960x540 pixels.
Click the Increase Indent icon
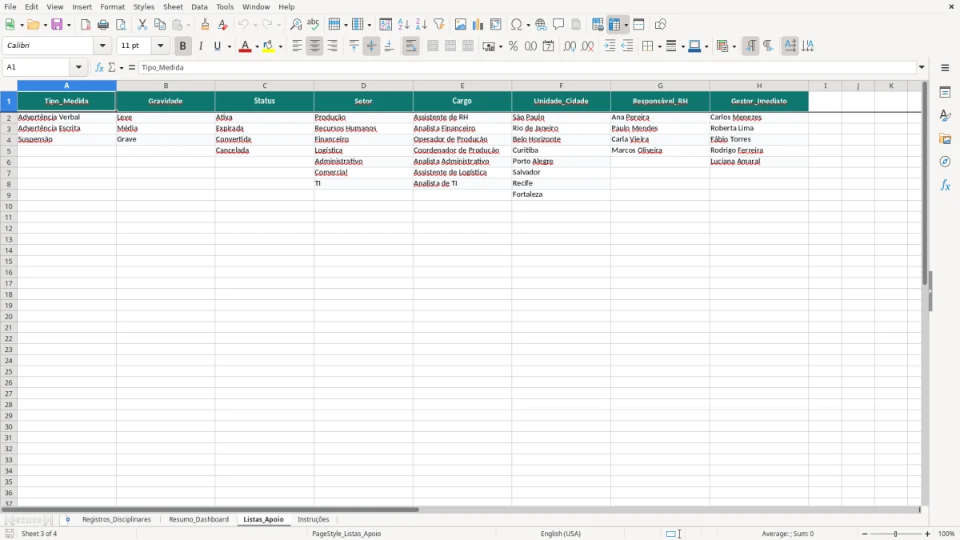click(610, 46)
